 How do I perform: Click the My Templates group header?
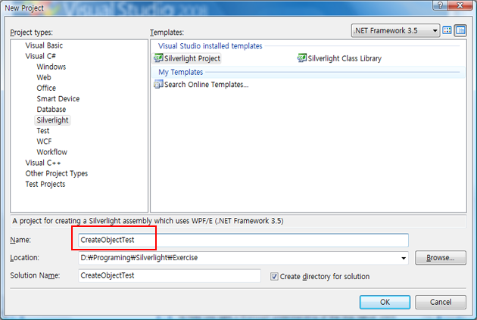181,72
